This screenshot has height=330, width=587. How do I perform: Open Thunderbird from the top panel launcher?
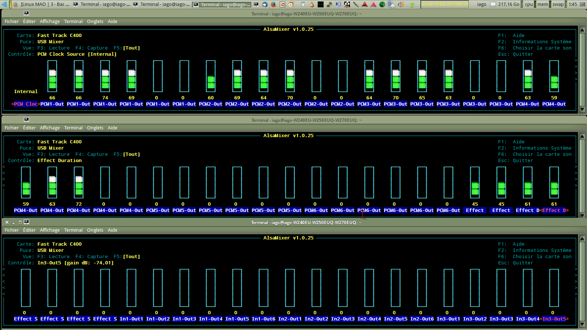coord(265,4)
